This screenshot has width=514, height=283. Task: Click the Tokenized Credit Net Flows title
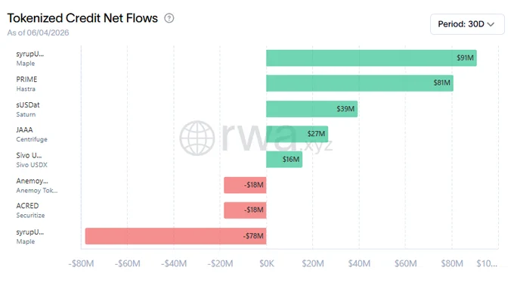pyautogui.click(x=82, y=18)
